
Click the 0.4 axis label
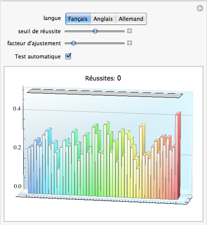[x=17, y=109]
